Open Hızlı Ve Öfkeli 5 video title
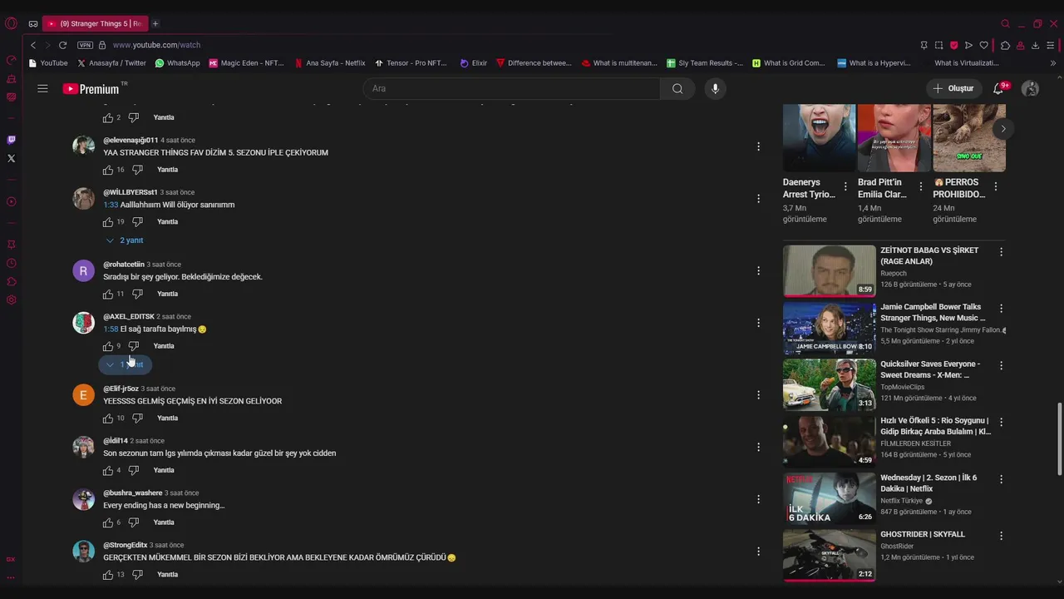Image resolution: width=1064 pixels, height=599 pixels. [x=936, y=427]
